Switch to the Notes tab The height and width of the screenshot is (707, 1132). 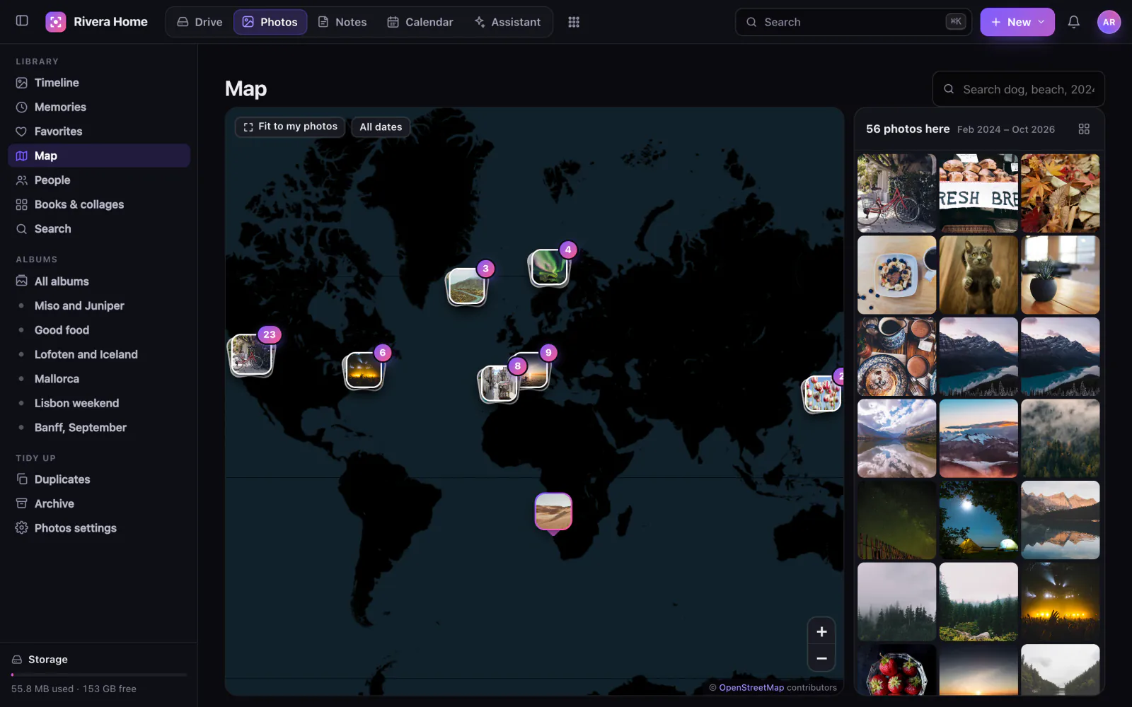pyautogui.click(x=342, y=22)
